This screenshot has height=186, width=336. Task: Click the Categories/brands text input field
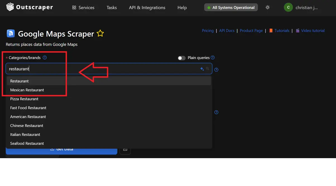(103, 69)
